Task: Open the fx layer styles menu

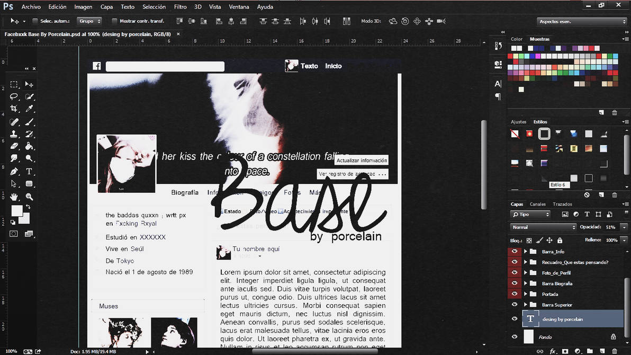Action: coord(553,351)
